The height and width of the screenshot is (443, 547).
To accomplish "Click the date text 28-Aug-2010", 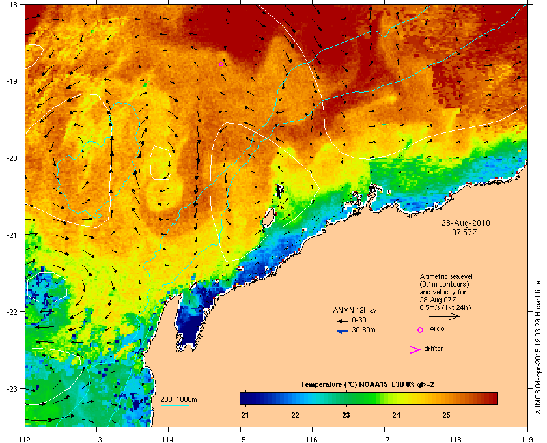I will [466, 223].
